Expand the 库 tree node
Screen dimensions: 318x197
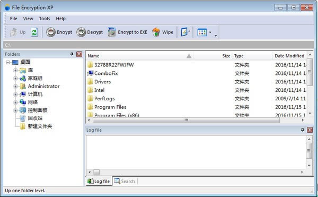[x=15, y=70]
